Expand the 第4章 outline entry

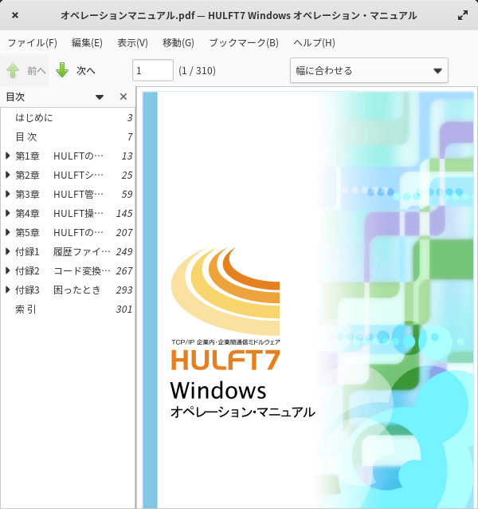[x=8, y=213]
